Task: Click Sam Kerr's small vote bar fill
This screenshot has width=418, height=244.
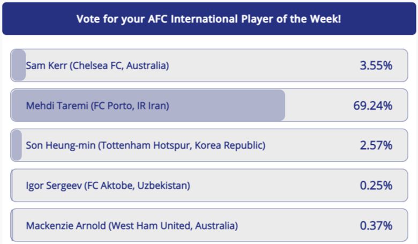Action: coord(18,66)
